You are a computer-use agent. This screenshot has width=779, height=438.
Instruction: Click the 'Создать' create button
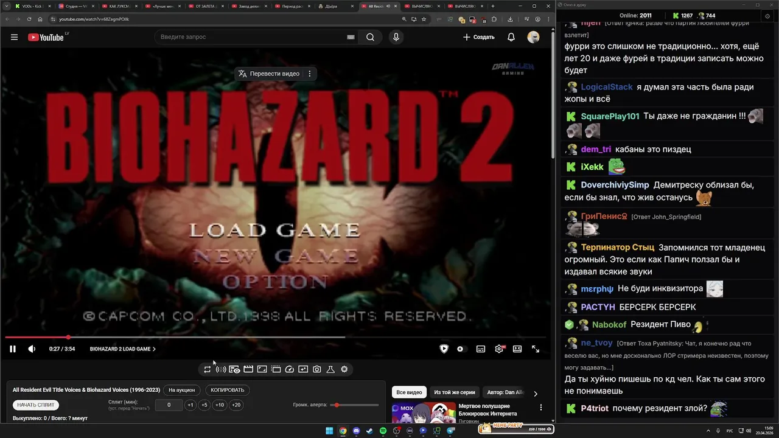(479, 37)
